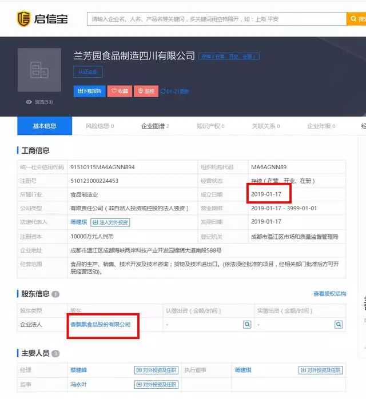
Task: Switch to the 基本信息 tab
Action: pos(45,126)
